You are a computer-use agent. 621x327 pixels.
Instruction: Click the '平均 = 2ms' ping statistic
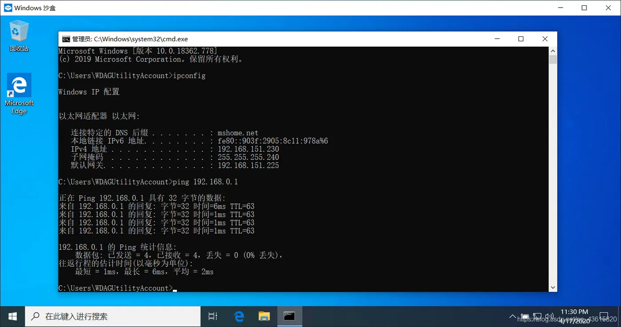(x=193, y=272)
